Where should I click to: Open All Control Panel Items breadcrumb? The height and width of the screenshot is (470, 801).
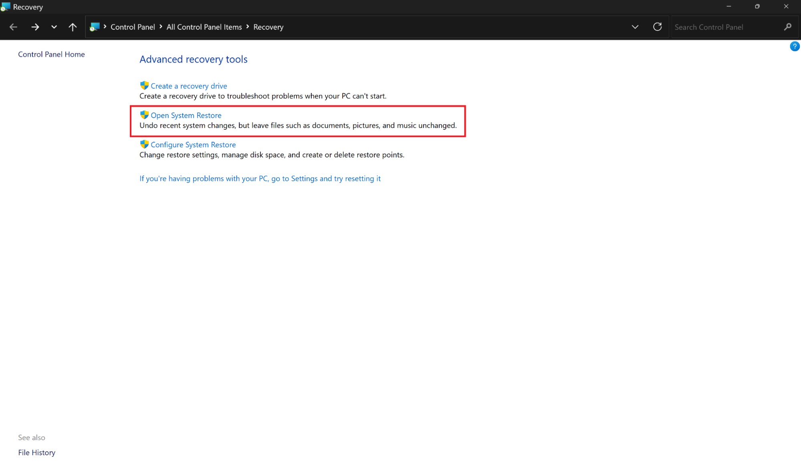[204, 27]
